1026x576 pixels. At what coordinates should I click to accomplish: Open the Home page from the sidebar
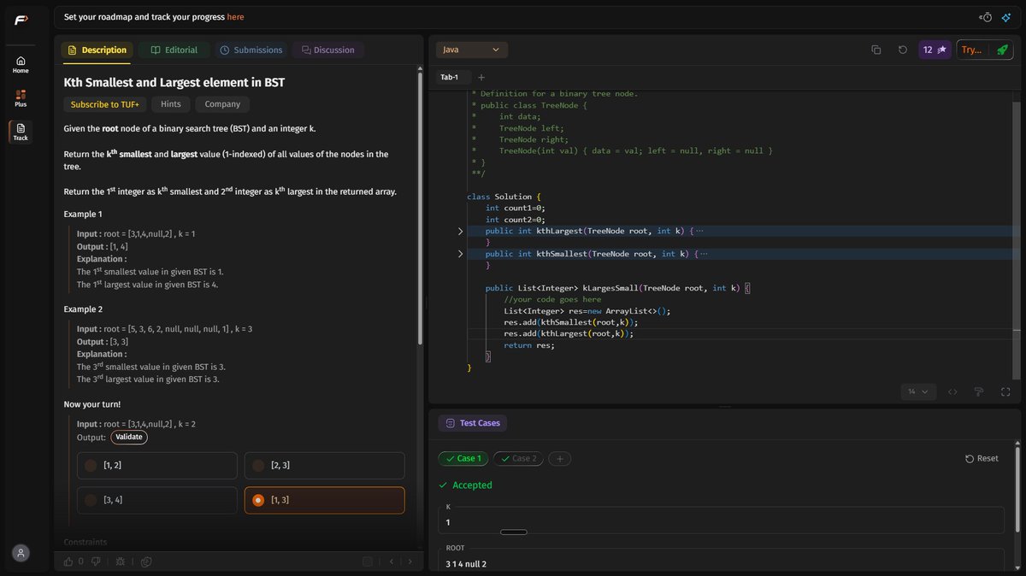click(21, 64)
